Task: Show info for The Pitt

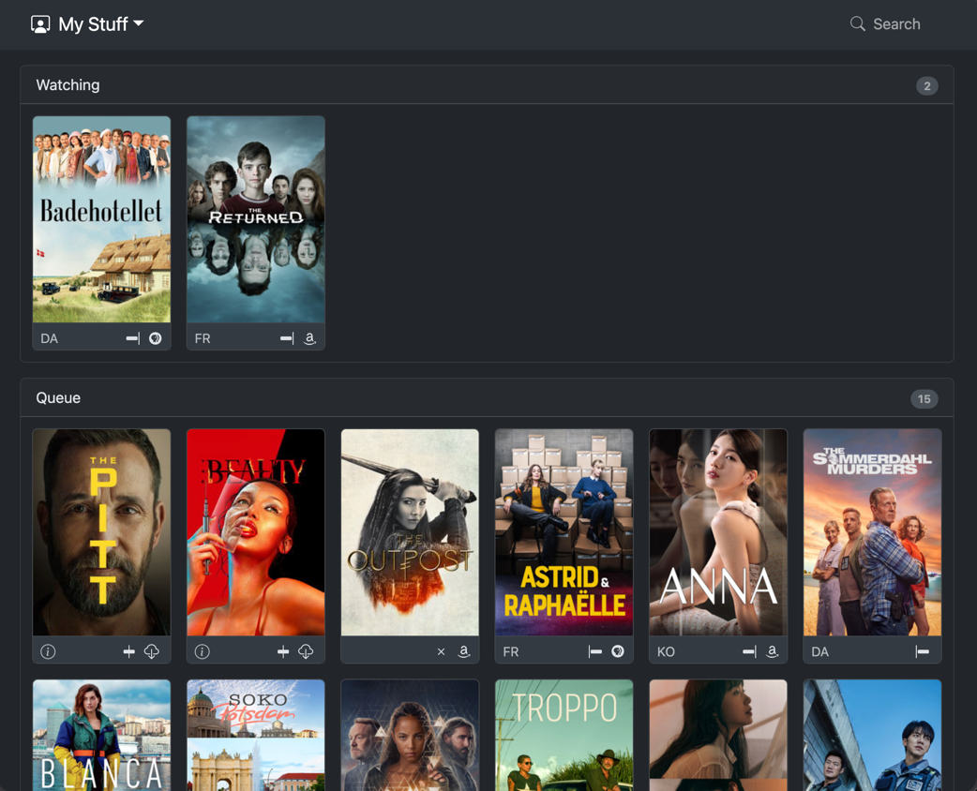Action: [x=48, y=651]
